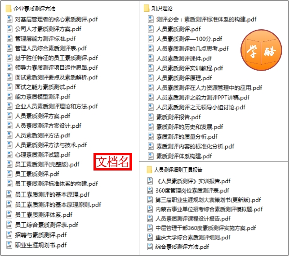289x256 pixels.
Task: Click the PDF icon beside 综合素质测评方法.pdf
Action: (150, 247)
